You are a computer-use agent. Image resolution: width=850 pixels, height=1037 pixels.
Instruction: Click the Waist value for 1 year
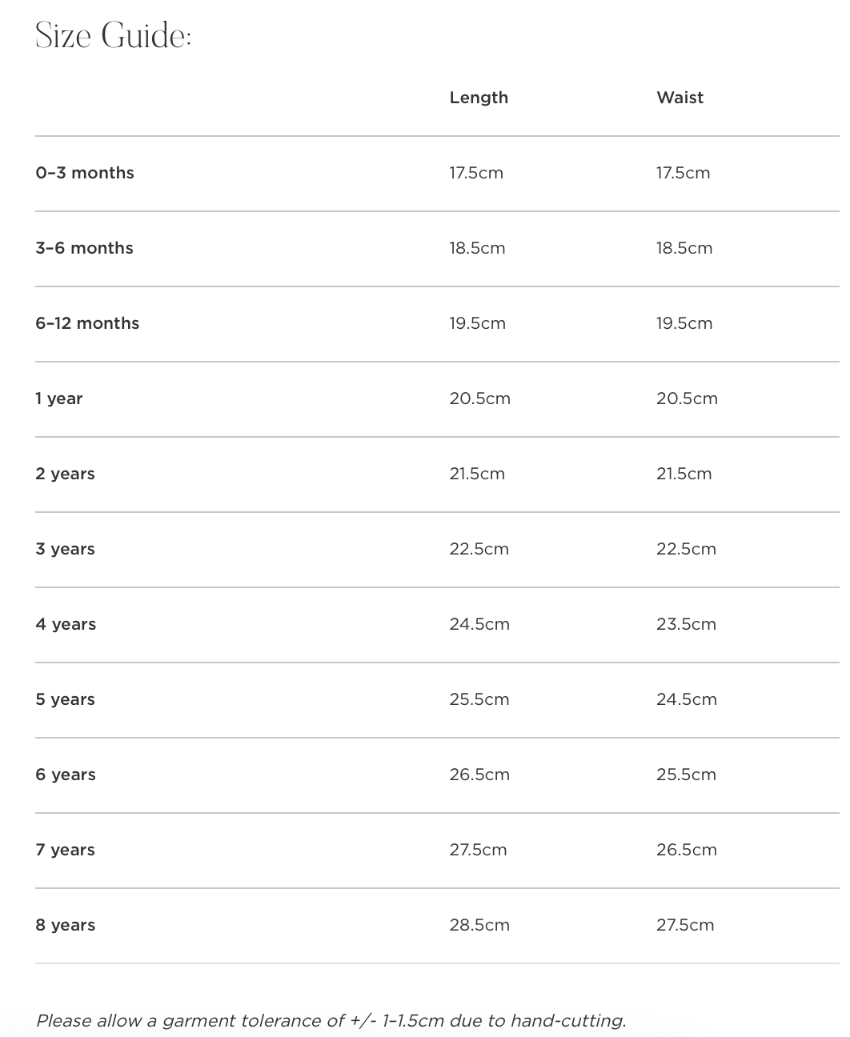687,398
